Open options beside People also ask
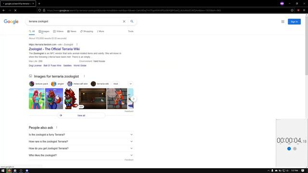The image size is (308, 173). [x=57, y=127]
